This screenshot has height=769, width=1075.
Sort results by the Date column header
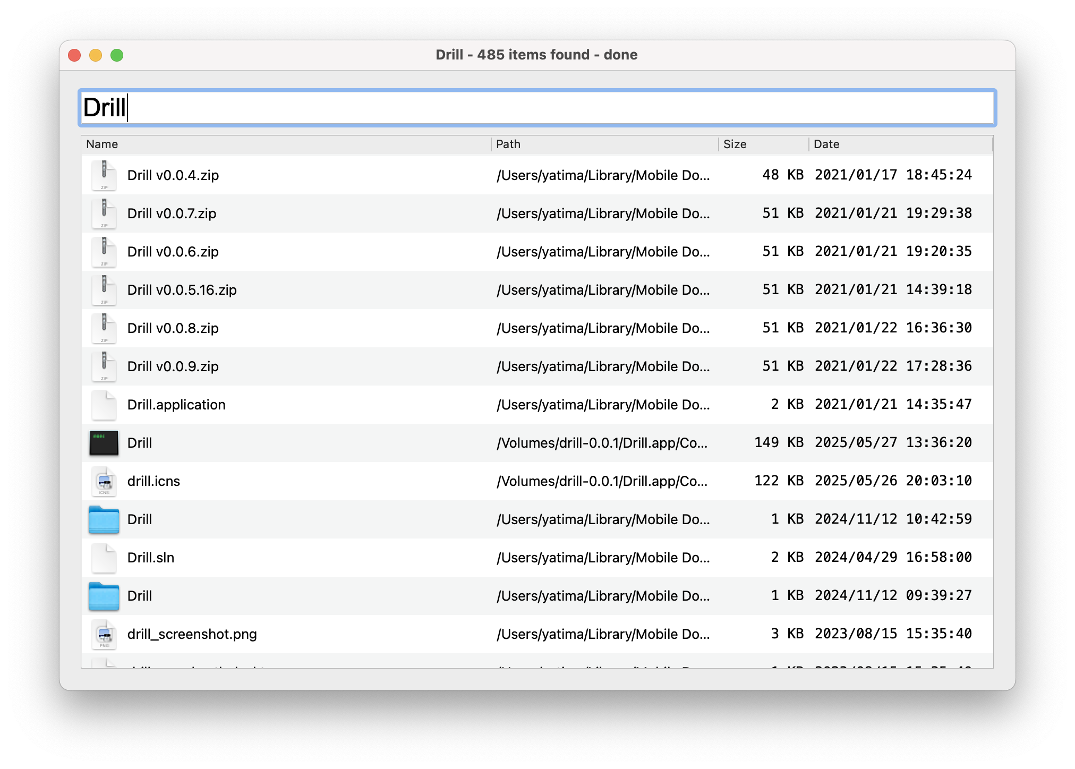[x=826, y=144]
